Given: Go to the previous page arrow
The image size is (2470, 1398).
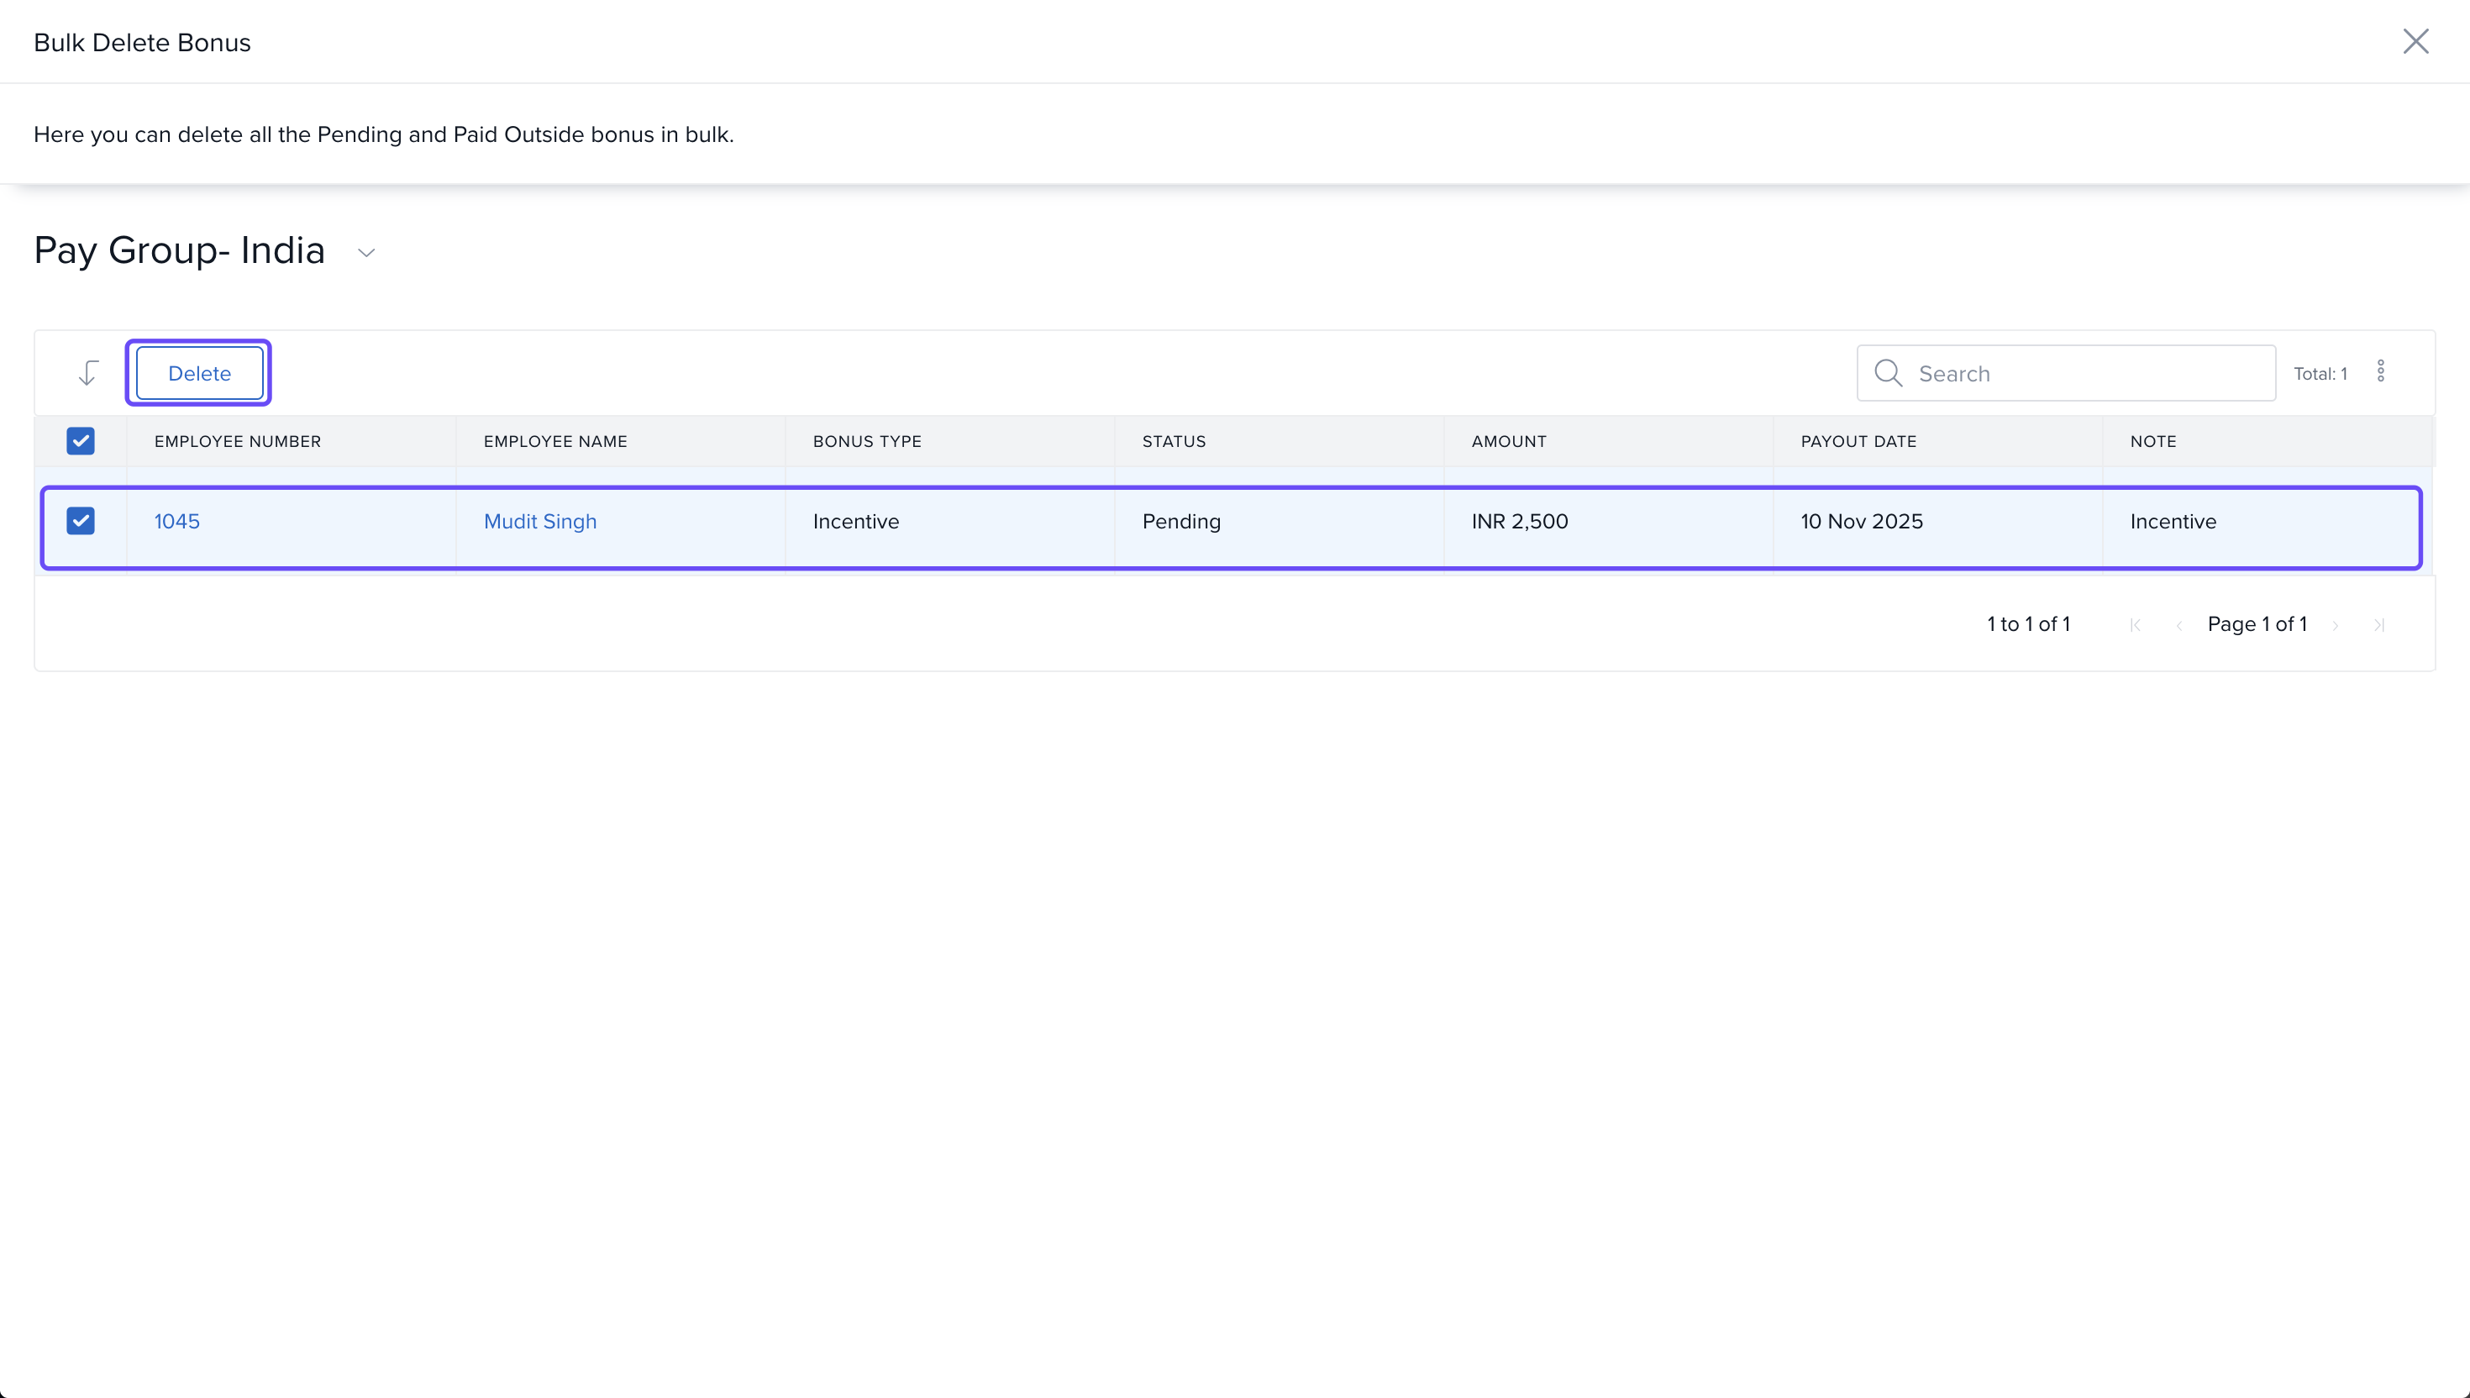Looking at the screenshot, I should (2179, 625).
